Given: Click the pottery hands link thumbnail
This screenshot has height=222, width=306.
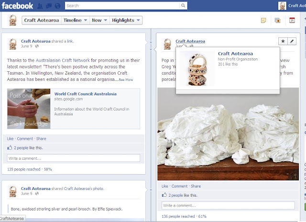Looking at the screenshot, I should (29, 109).
